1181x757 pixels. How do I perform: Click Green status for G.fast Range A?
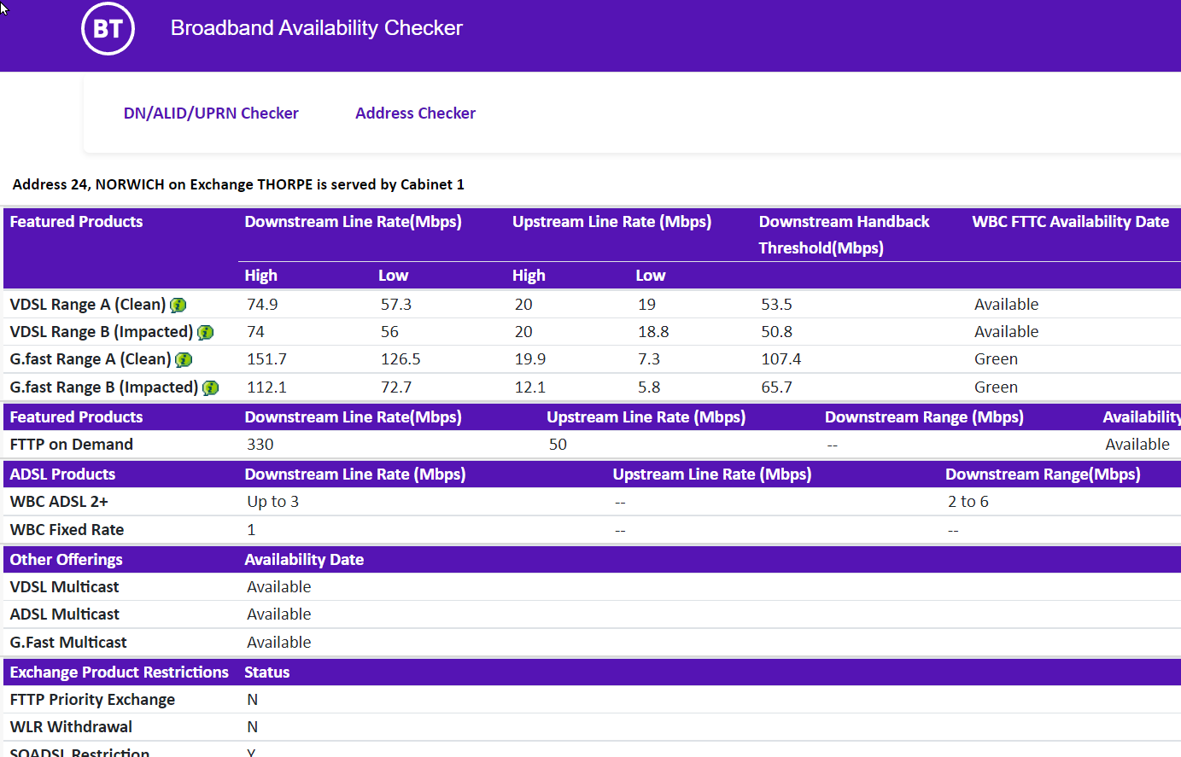(x=997, y=359)
